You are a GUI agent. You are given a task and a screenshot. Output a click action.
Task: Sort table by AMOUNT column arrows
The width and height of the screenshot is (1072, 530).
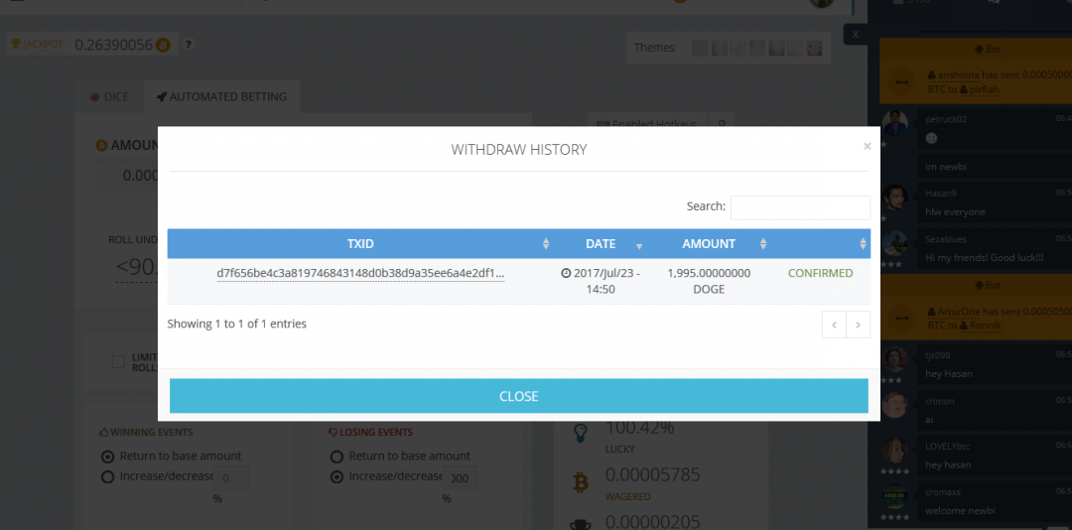(762, 244)
